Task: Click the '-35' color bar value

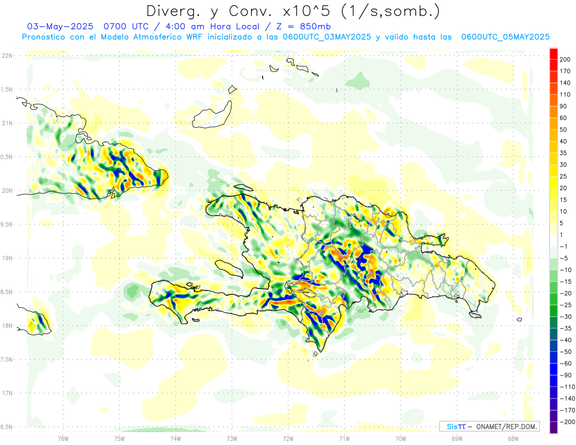Action: tap(567, 328)
